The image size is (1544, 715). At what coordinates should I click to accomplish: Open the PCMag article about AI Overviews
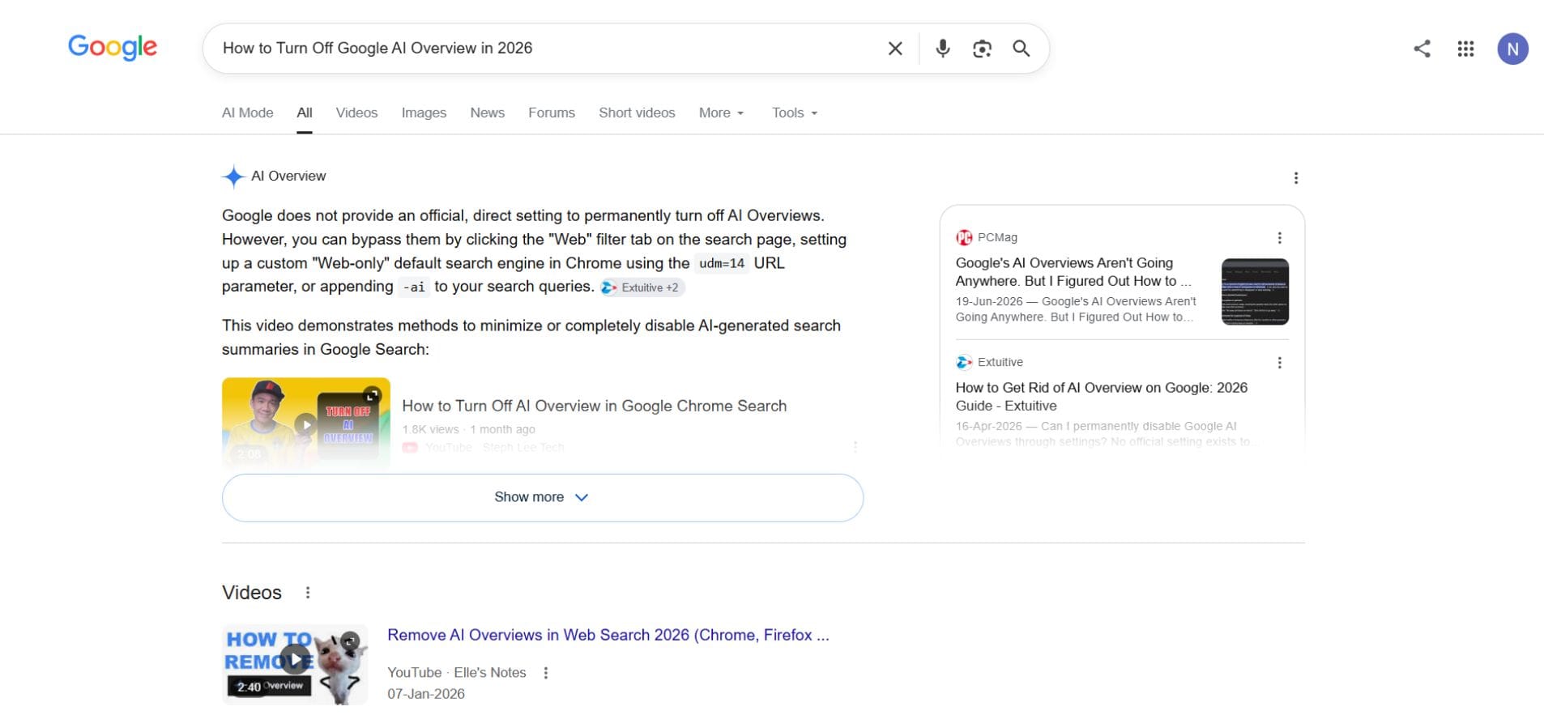coord(1073,272)
